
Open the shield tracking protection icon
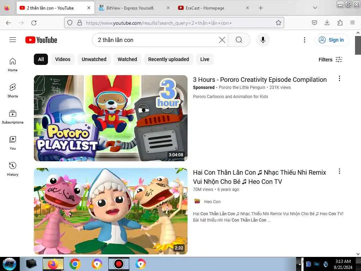[x=70, y=23]
